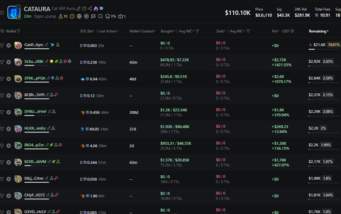Click the $281.9K 24h Vol value
This screenshot has width=341, height=214.
click(302, 15)
